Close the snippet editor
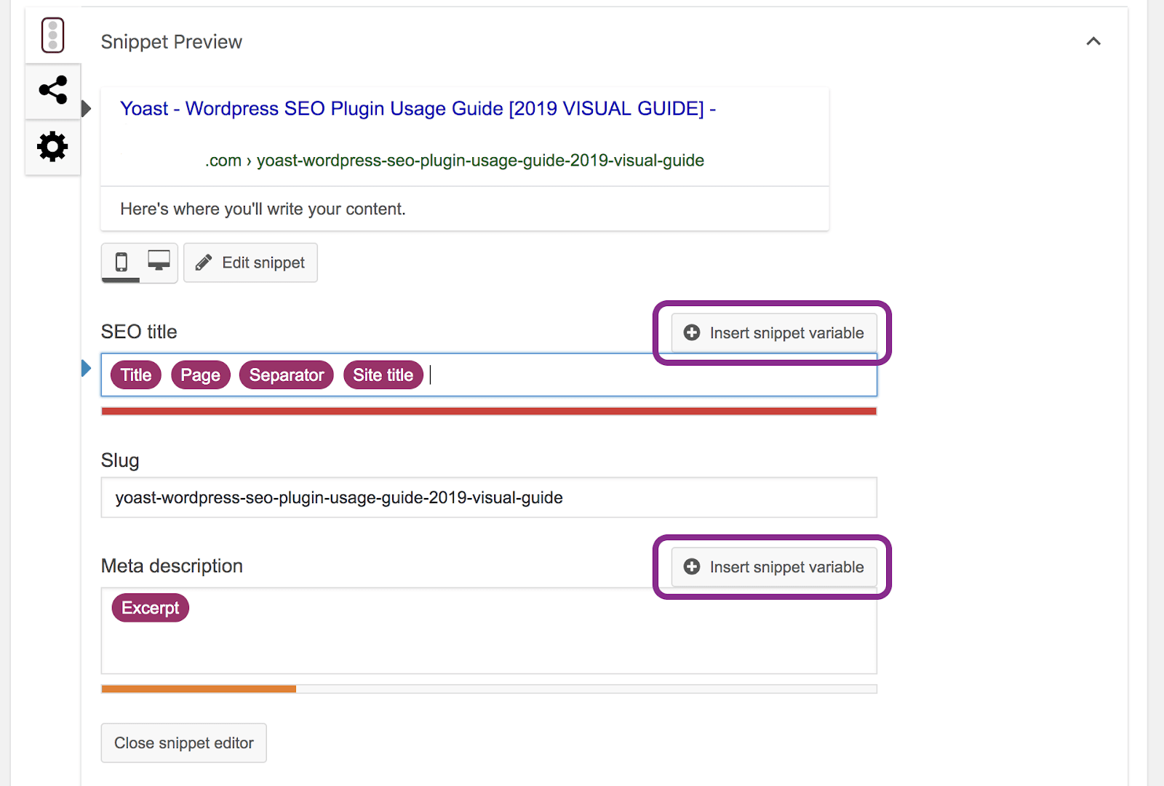 pos(184,743)
